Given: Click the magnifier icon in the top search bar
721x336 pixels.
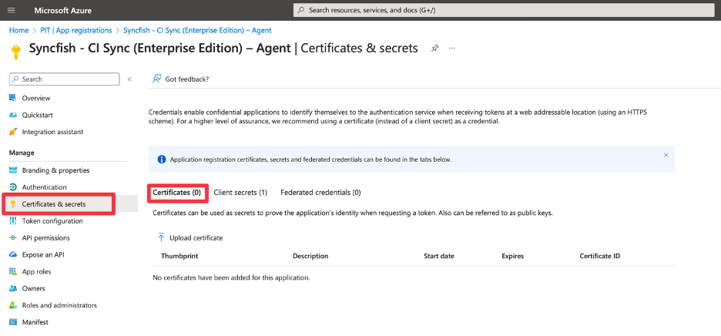Looking at the screenshot, I should point(301,10).
